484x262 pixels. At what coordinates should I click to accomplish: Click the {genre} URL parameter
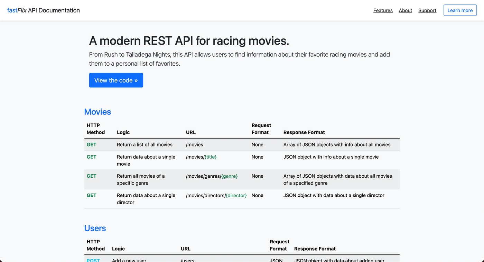(x=229, y=176)
